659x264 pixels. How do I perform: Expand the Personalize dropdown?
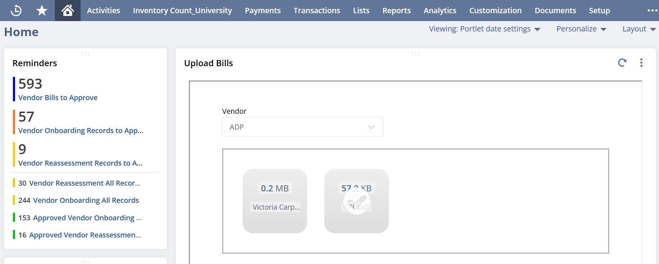click(x=581, y=29)
